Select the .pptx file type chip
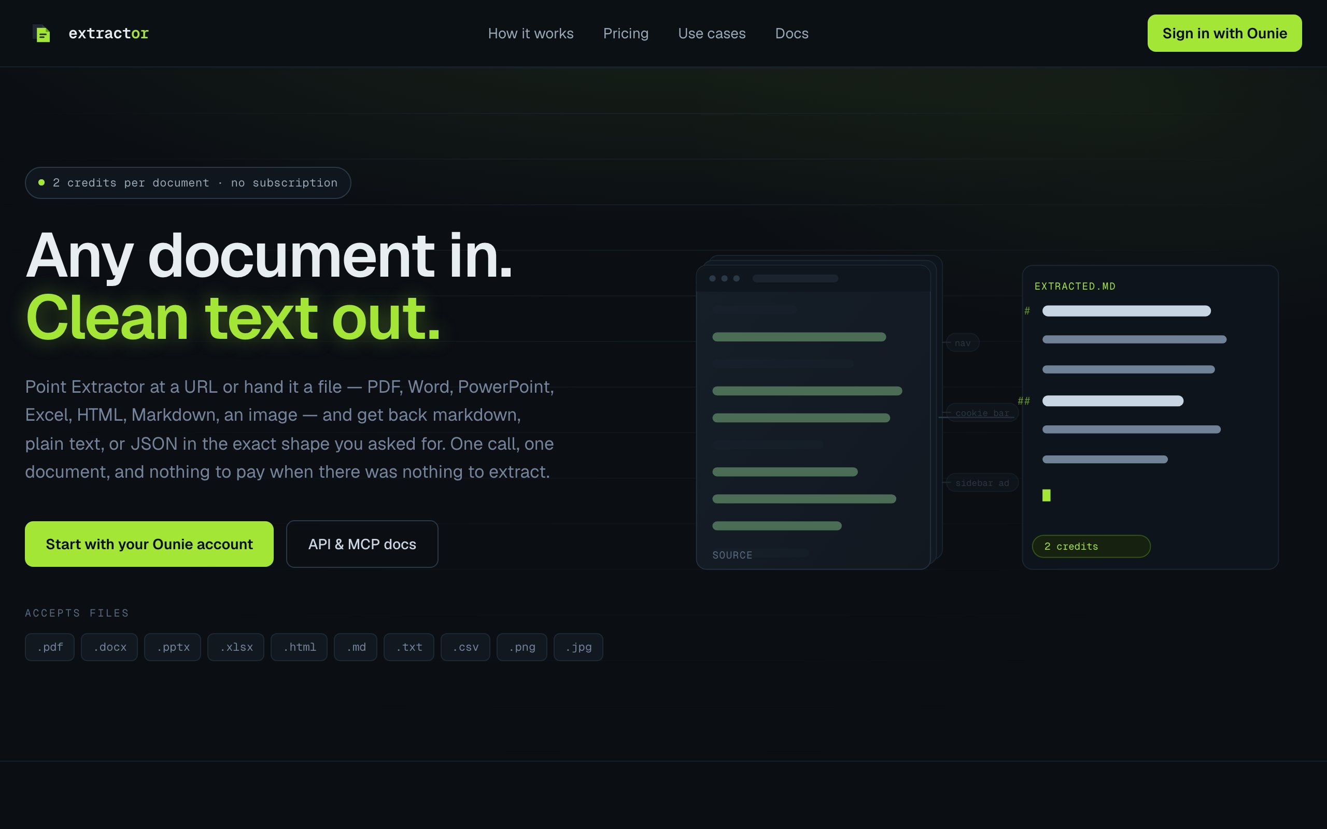The height and width of the screenshot is (829, 1327). tap(173, 647)
